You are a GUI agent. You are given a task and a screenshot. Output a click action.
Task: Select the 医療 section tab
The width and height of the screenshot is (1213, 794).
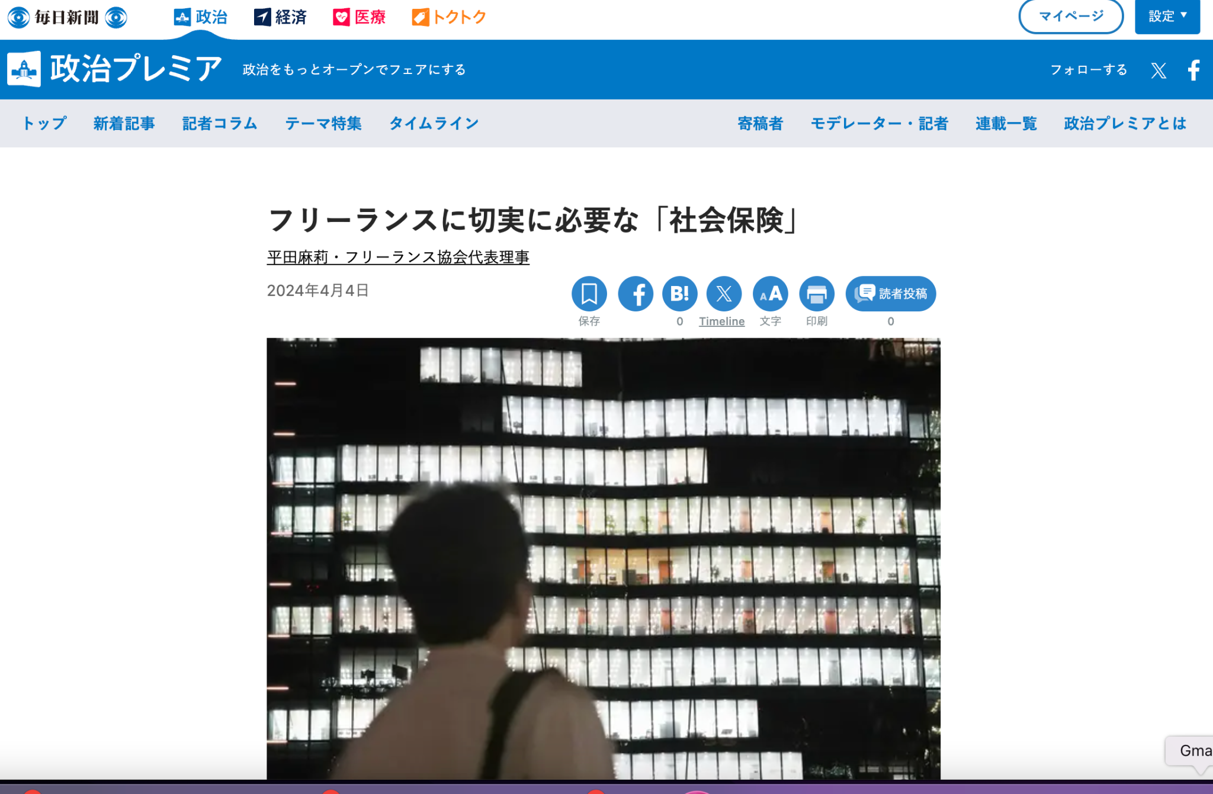(360, 17)
